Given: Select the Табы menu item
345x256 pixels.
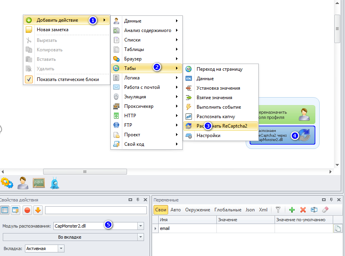Looking at the screenshot, I should point(146,68).
